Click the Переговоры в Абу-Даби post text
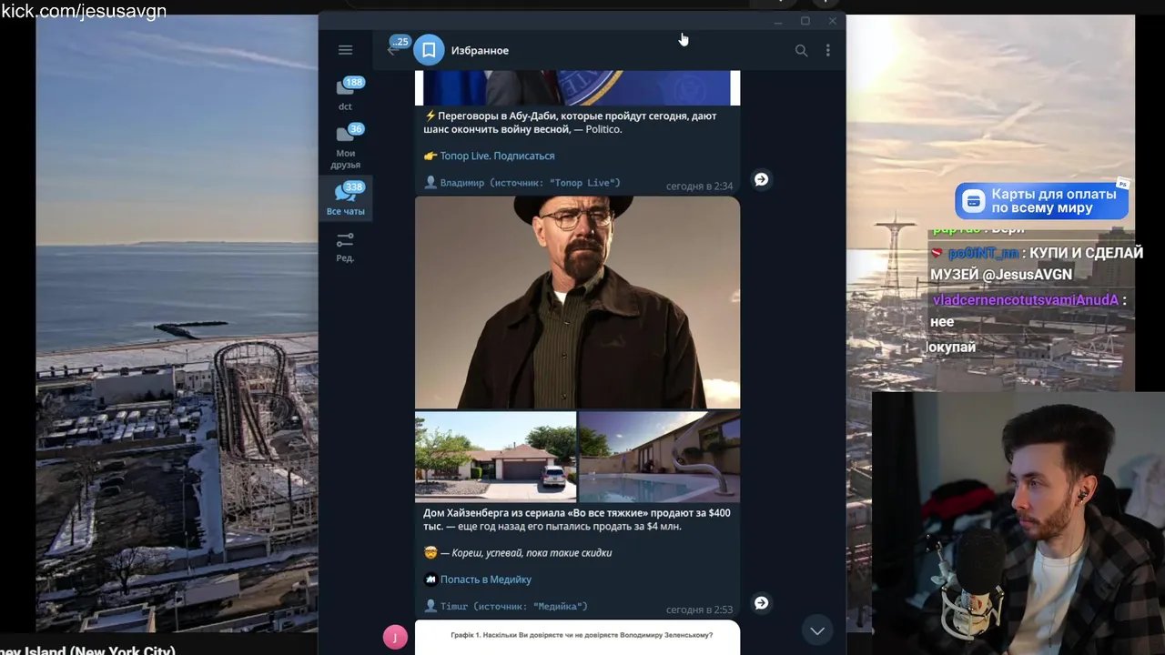This screenshot has width=1165, height=655. click(x=571, y=123)
